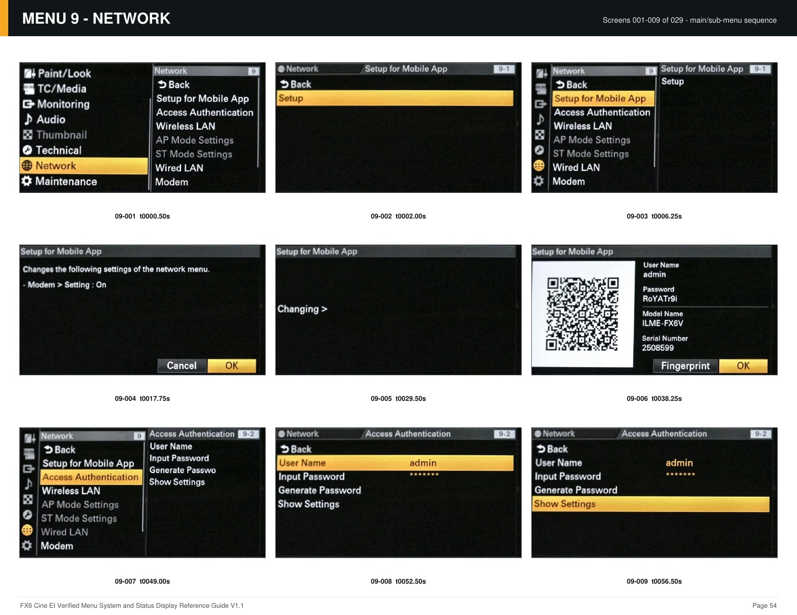Click Generate Passwo item in screen 09-007
Viewport: 797px width, 615px height.
[183, 470]
